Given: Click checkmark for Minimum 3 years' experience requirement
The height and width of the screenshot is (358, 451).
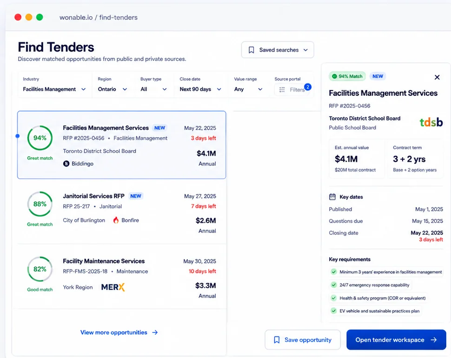Looking at the screenshot, I should click(334, 272).
